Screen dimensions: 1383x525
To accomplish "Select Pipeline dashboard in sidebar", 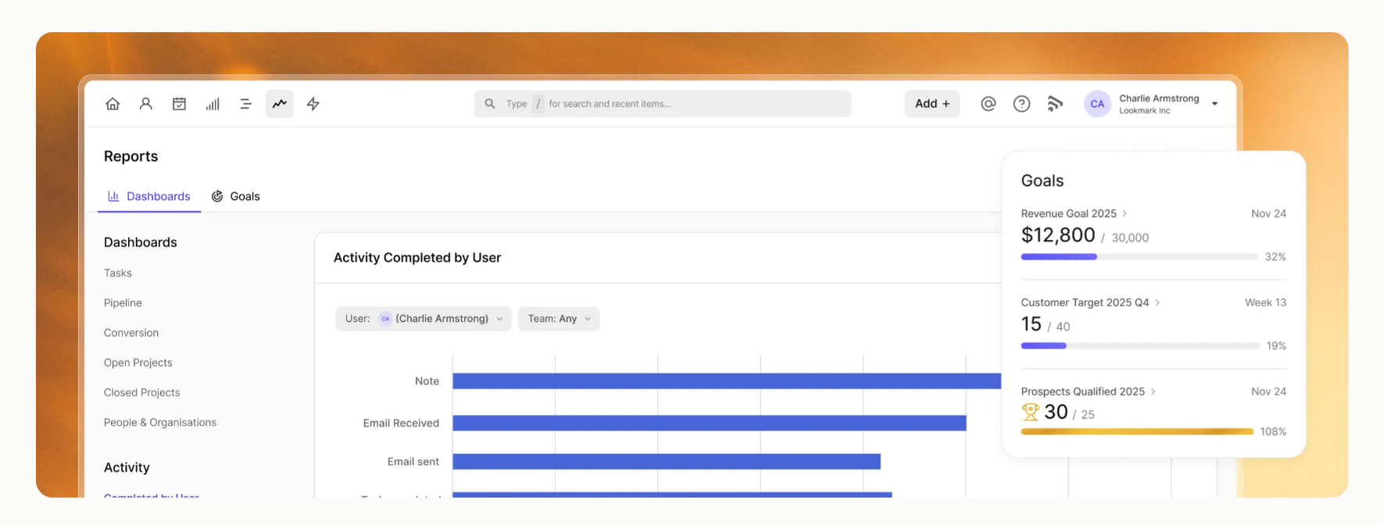I will (x=123, y=303).
